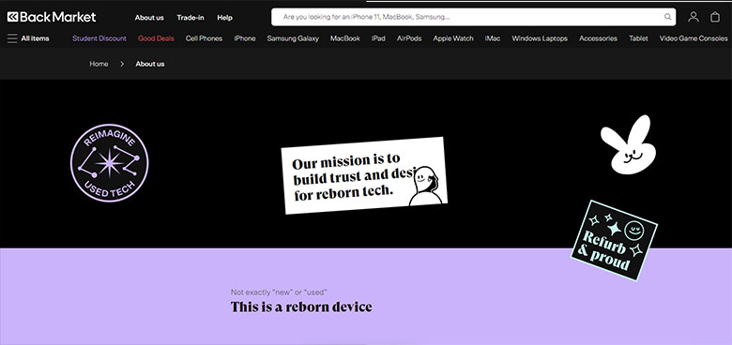Click the Refurb & proud sticker
Screen dimensions: 732x345
pyautogui.click(x=614, y=241)
